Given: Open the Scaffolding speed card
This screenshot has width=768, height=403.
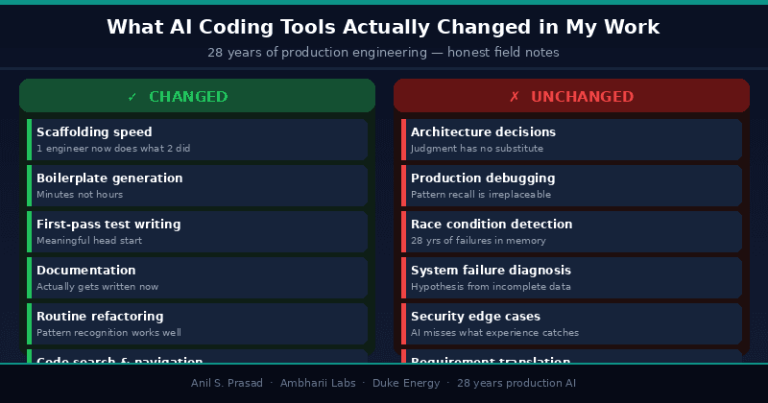Looking at the screenshot, I should pyautogui.click(x=198, y=139).
